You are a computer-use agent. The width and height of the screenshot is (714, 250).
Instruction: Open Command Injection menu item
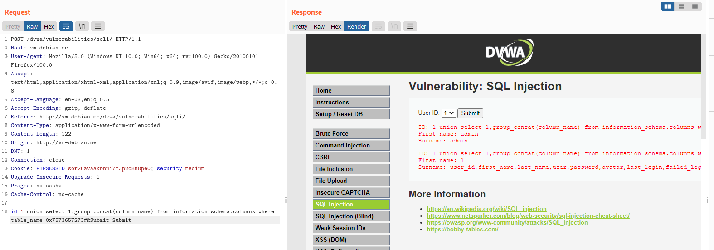(351, 145)
